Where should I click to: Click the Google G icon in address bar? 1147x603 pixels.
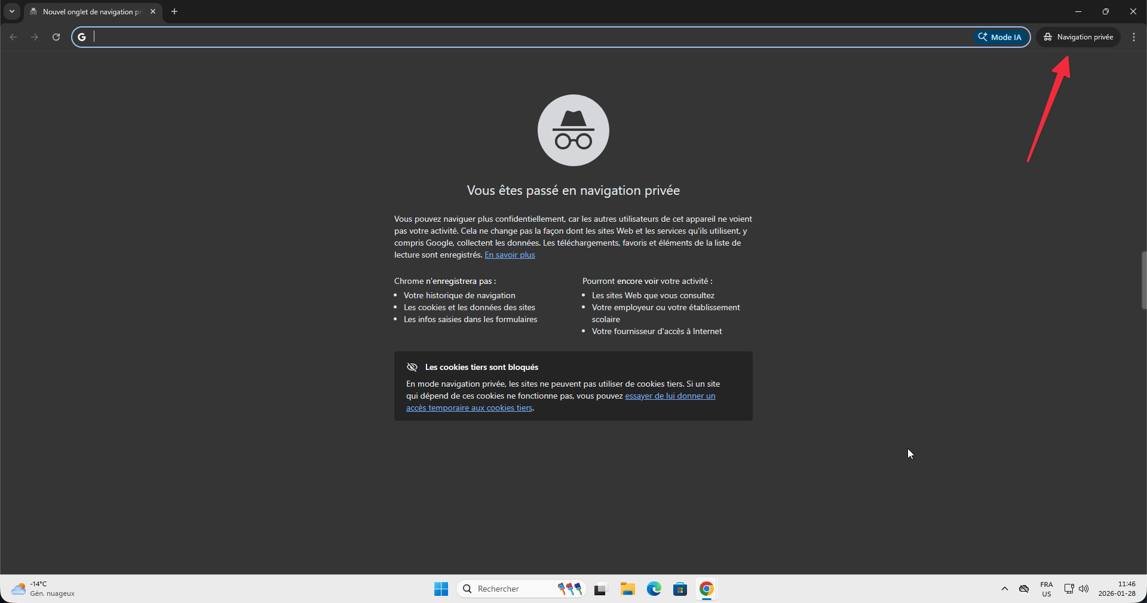(x=82, y=37)
